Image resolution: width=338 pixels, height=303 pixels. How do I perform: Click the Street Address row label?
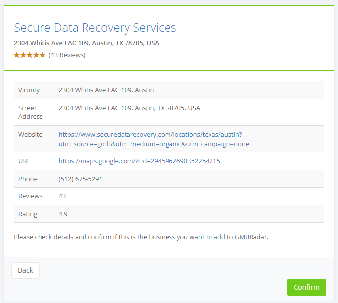point(31,113)
